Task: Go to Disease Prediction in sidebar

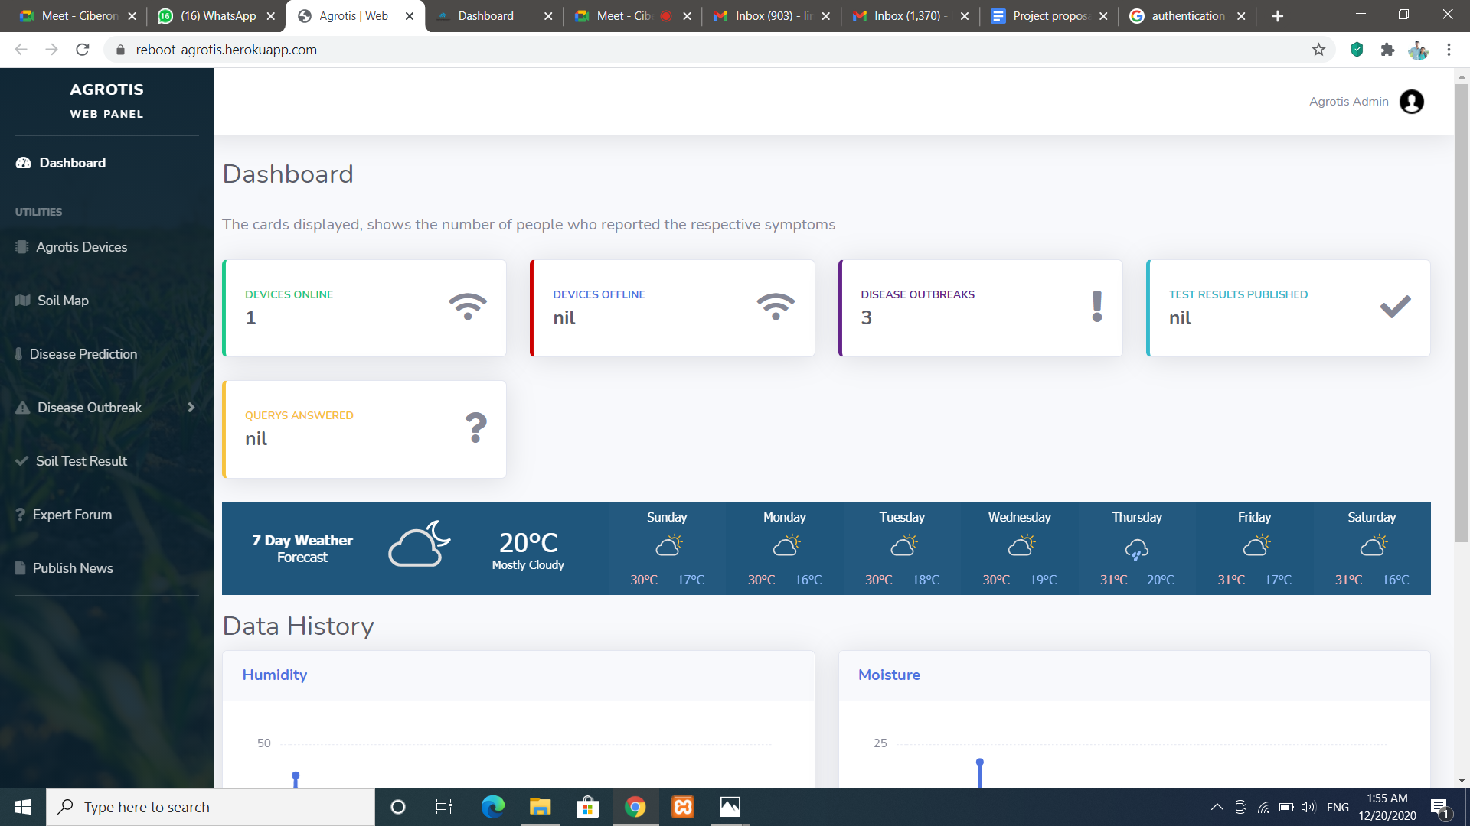Action: (x=83, y=354)
